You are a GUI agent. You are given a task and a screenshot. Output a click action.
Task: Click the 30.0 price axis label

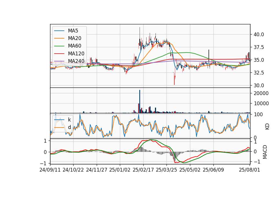coord(259,86)
